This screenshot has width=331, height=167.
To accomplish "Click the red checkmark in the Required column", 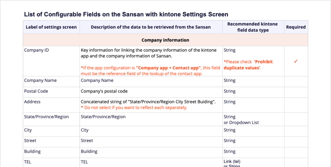I will [296, 61].
